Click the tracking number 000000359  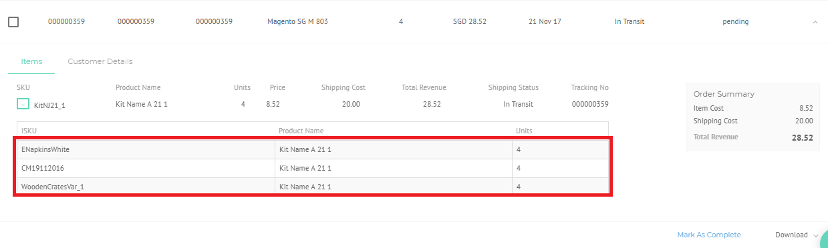click(x=590, y=104)
